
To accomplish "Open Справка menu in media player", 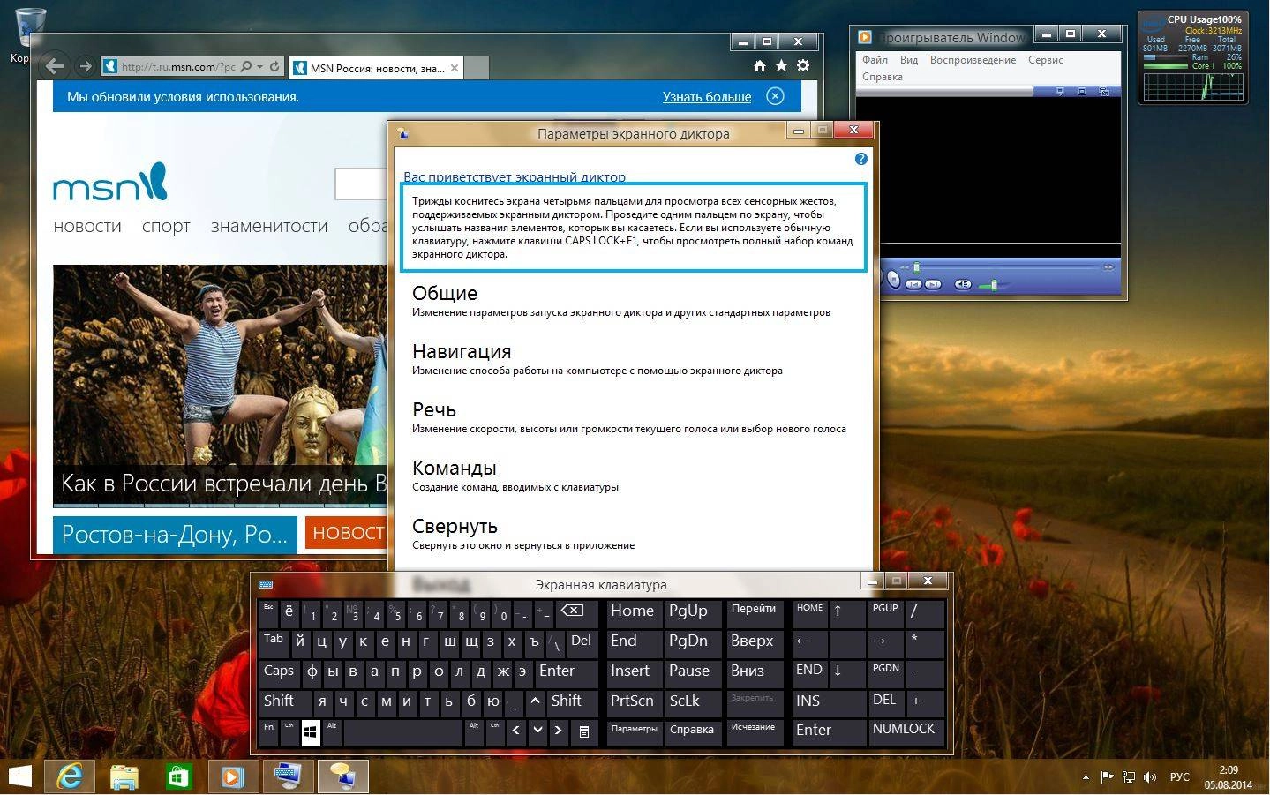I will pos(882,77).
